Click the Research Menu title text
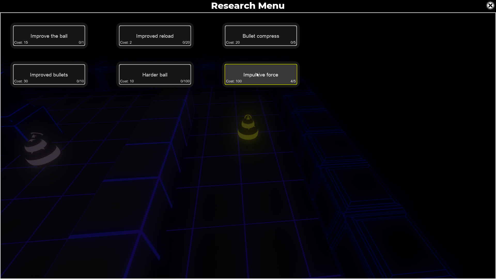 248,6
